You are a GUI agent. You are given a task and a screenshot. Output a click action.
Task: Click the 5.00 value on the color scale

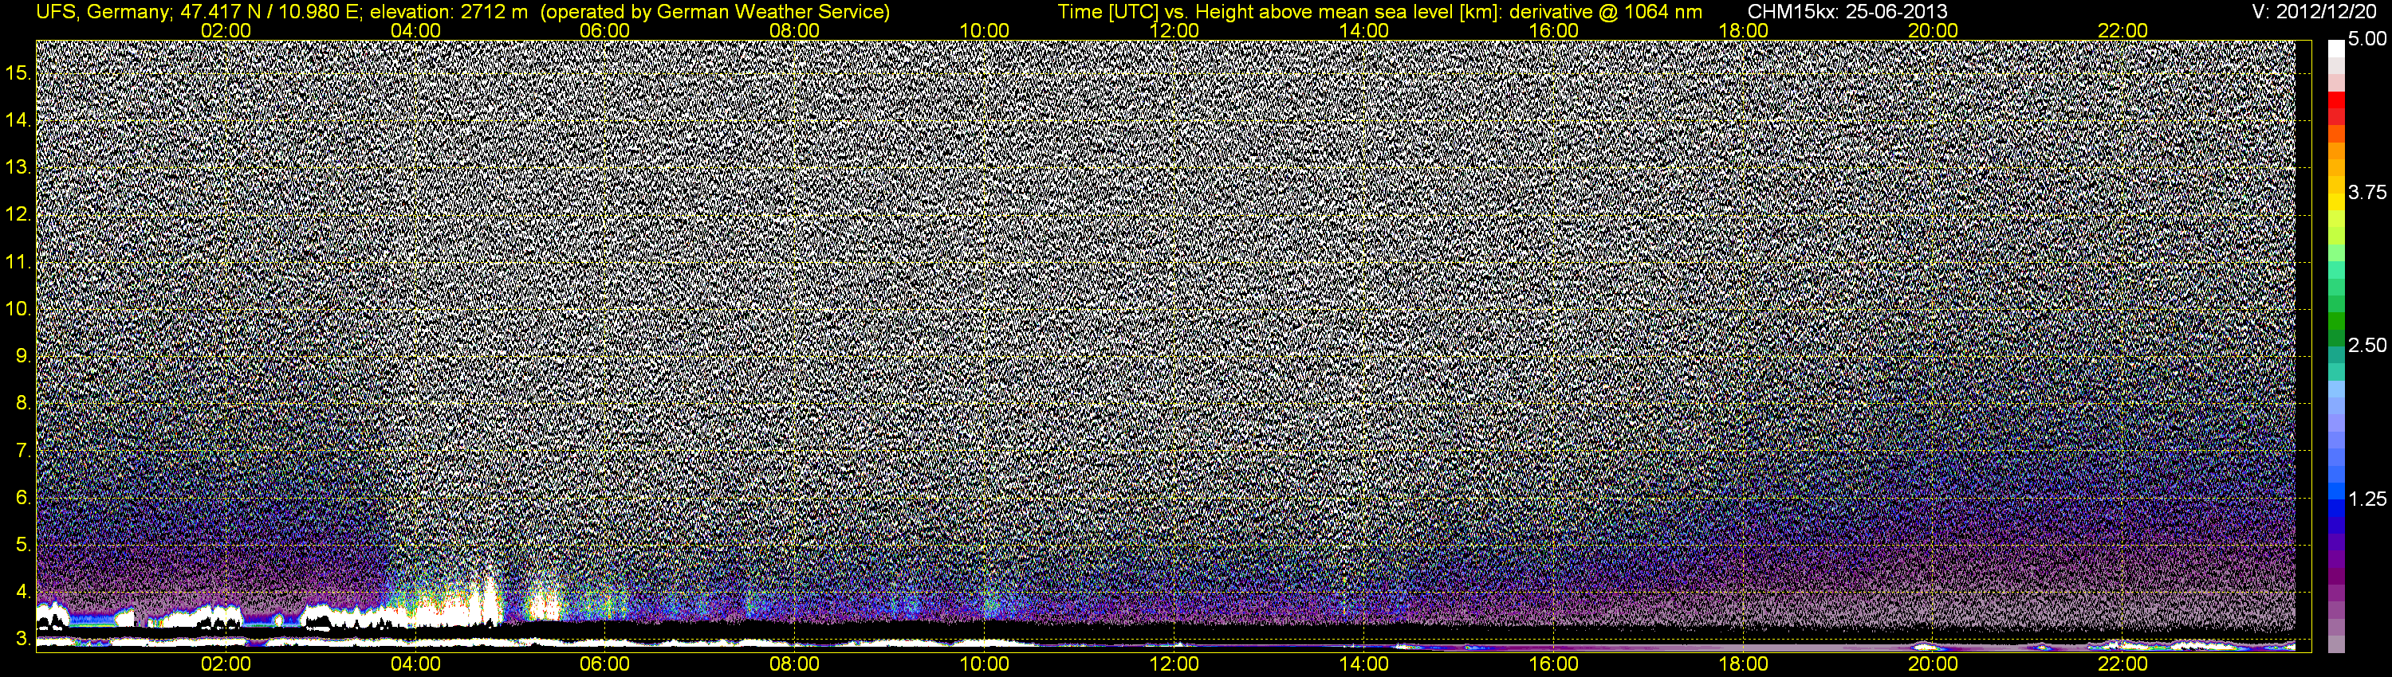pos(2367,39)
